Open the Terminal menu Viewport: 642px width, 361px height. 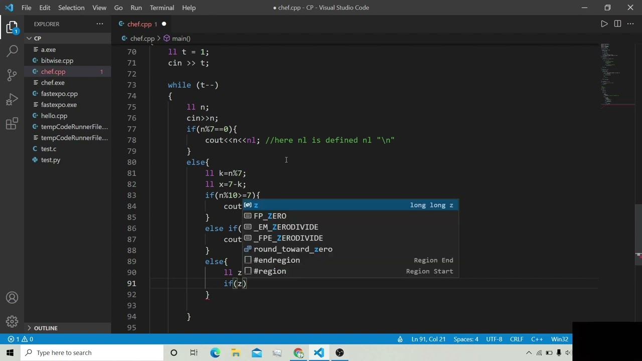pyautogui.click(x=162, y=8)
